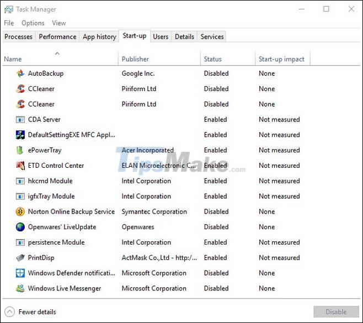
Task: Select the Windows Live Messenger name
Action: [65, 288]
